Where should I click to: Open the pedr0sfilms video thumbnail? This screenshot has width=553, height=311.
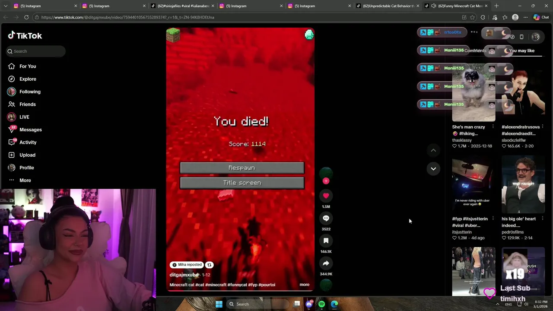pos(523,184)
